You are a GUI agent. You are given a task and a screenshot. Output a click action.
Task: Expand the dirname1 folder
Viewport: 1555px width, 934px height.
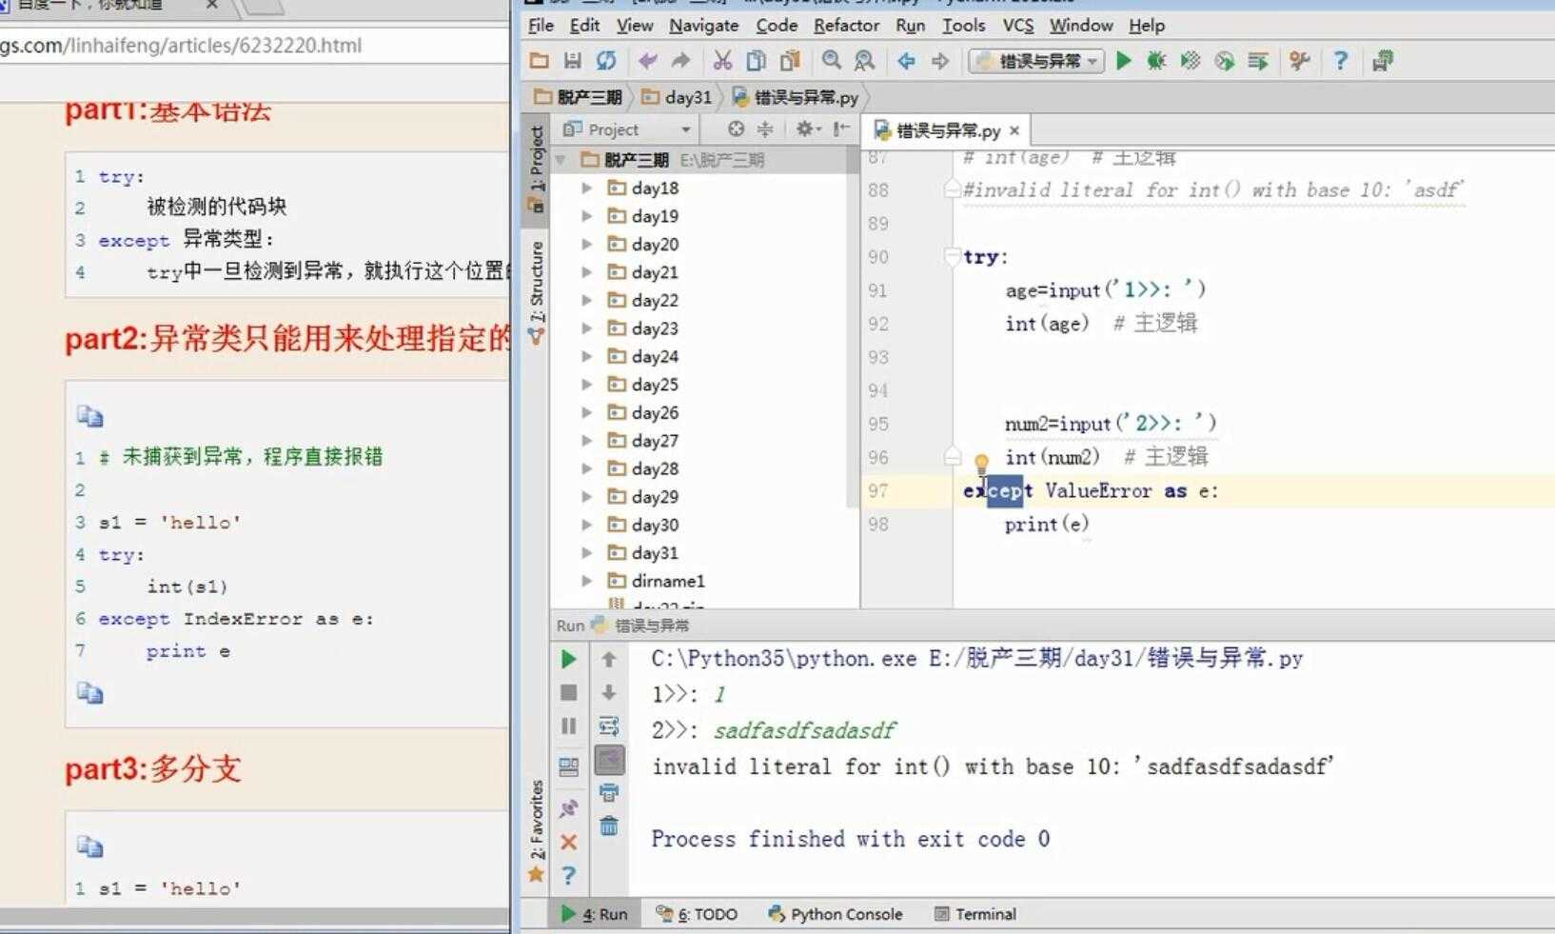click(587, 581)
